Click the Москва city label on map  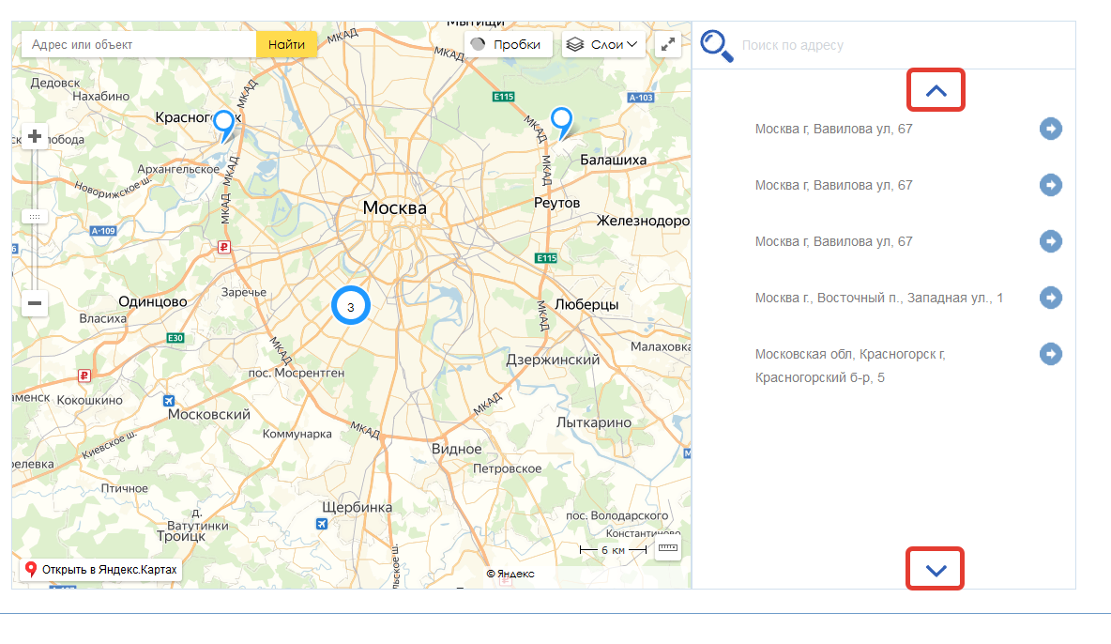395,207
